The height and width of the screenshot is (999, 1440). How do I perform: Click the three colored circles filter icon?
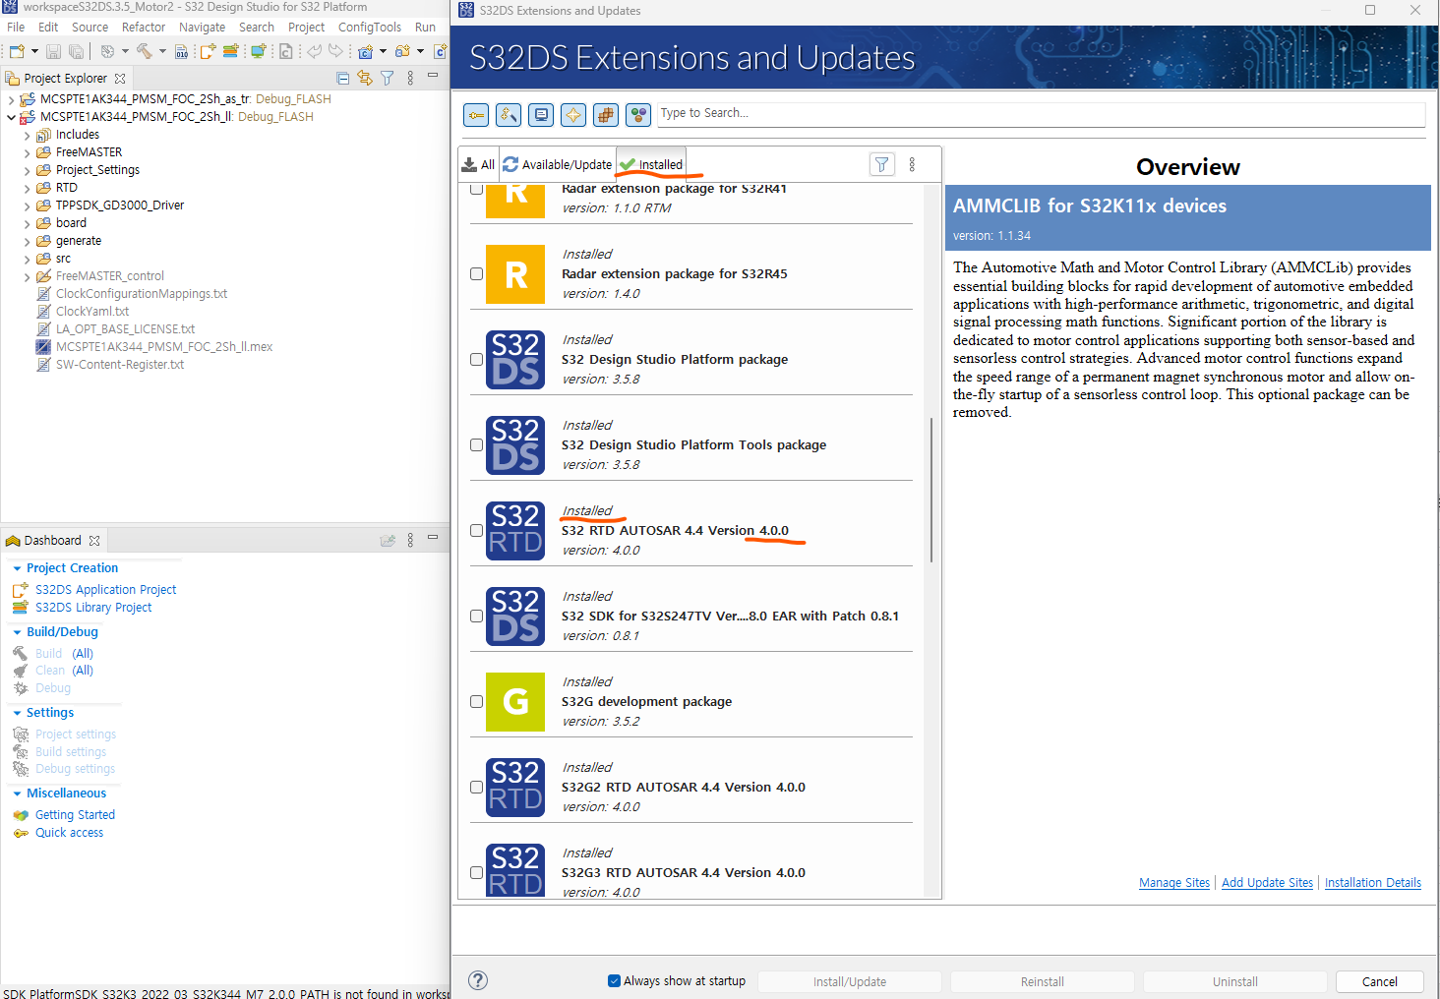(638, 115)
